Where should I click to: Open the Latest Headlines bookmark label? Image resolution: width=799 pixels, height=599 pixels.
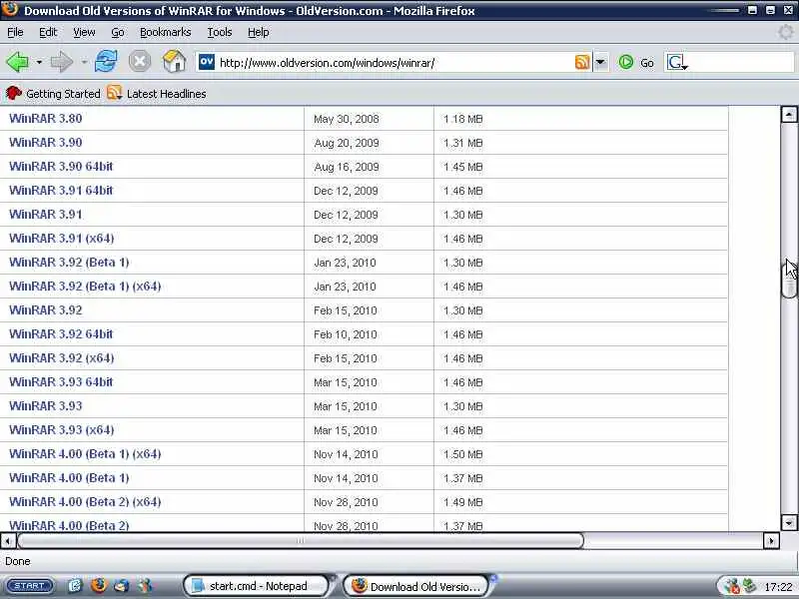[167, 94]
